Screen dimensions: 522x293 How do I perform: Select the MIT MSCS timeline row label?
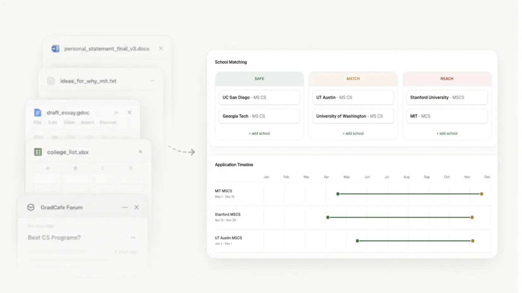(223, 191)
